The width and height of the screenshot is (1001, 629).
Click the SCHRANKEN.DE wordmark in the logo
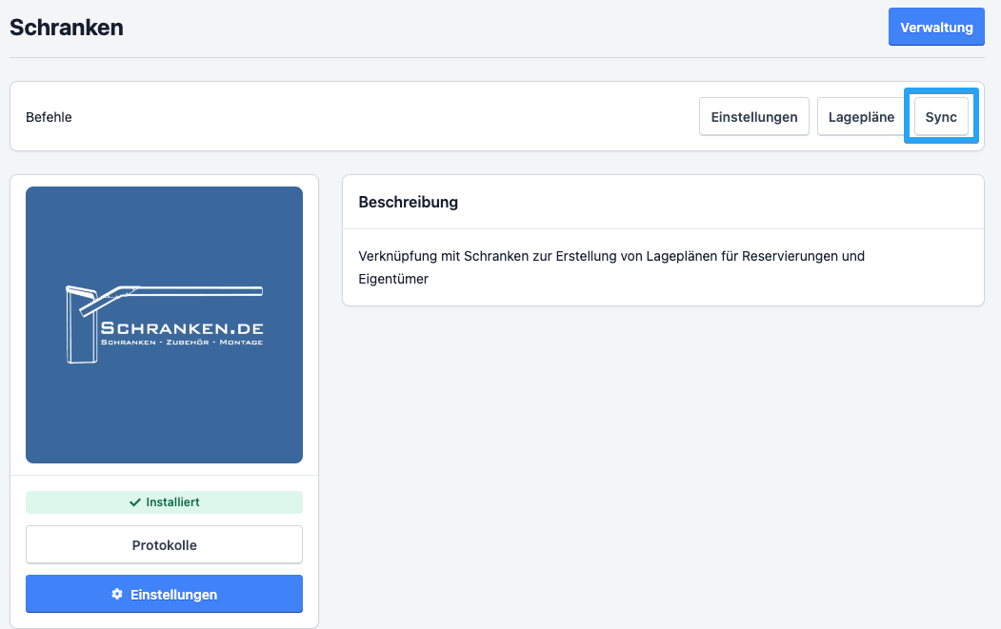tap(182, 328)
